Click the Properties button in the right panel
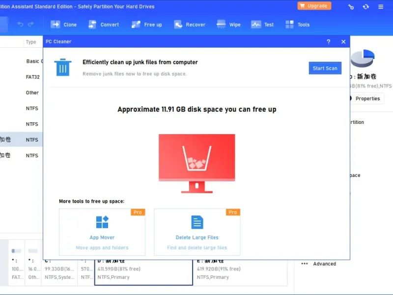 (366, 99)
